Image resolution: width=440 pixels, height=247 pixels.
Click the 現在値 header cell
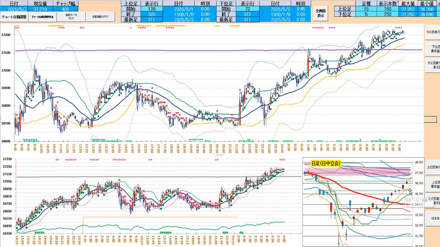(x=40, y=4)
